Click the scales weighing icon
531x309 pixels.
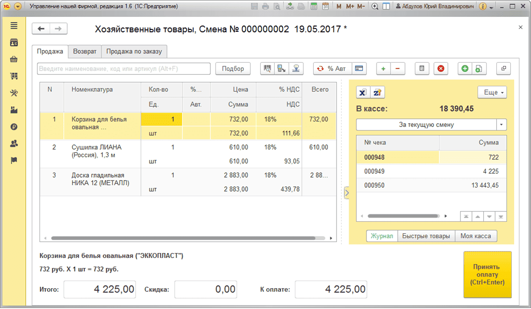click(x=296, y=69)
